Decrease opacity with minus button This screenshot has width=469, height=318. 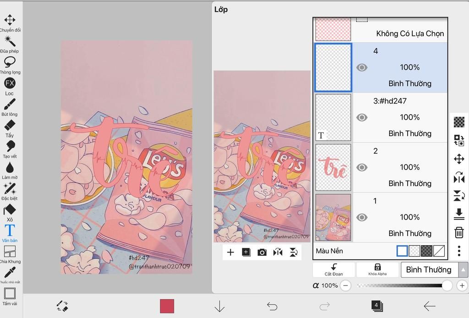tap(345, 285)
